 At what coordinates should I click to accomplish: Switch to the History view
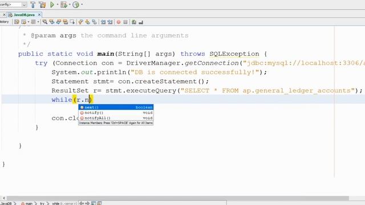tap(5, 22)
